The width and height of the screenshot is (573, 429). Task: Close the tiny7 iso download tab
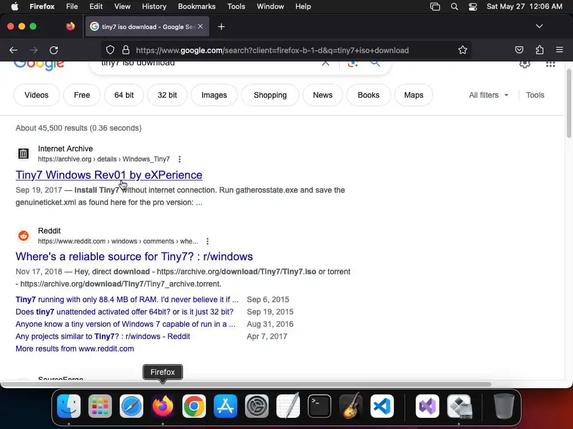(200, 26)
